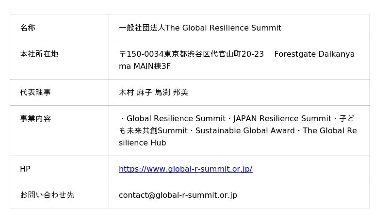
Task: Click the word Hub in business description
Action: (x=158, y=143)
